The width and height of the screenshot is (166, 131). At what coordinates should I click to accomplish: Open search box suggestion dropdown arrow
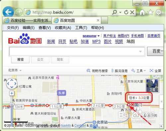(140, 51)
